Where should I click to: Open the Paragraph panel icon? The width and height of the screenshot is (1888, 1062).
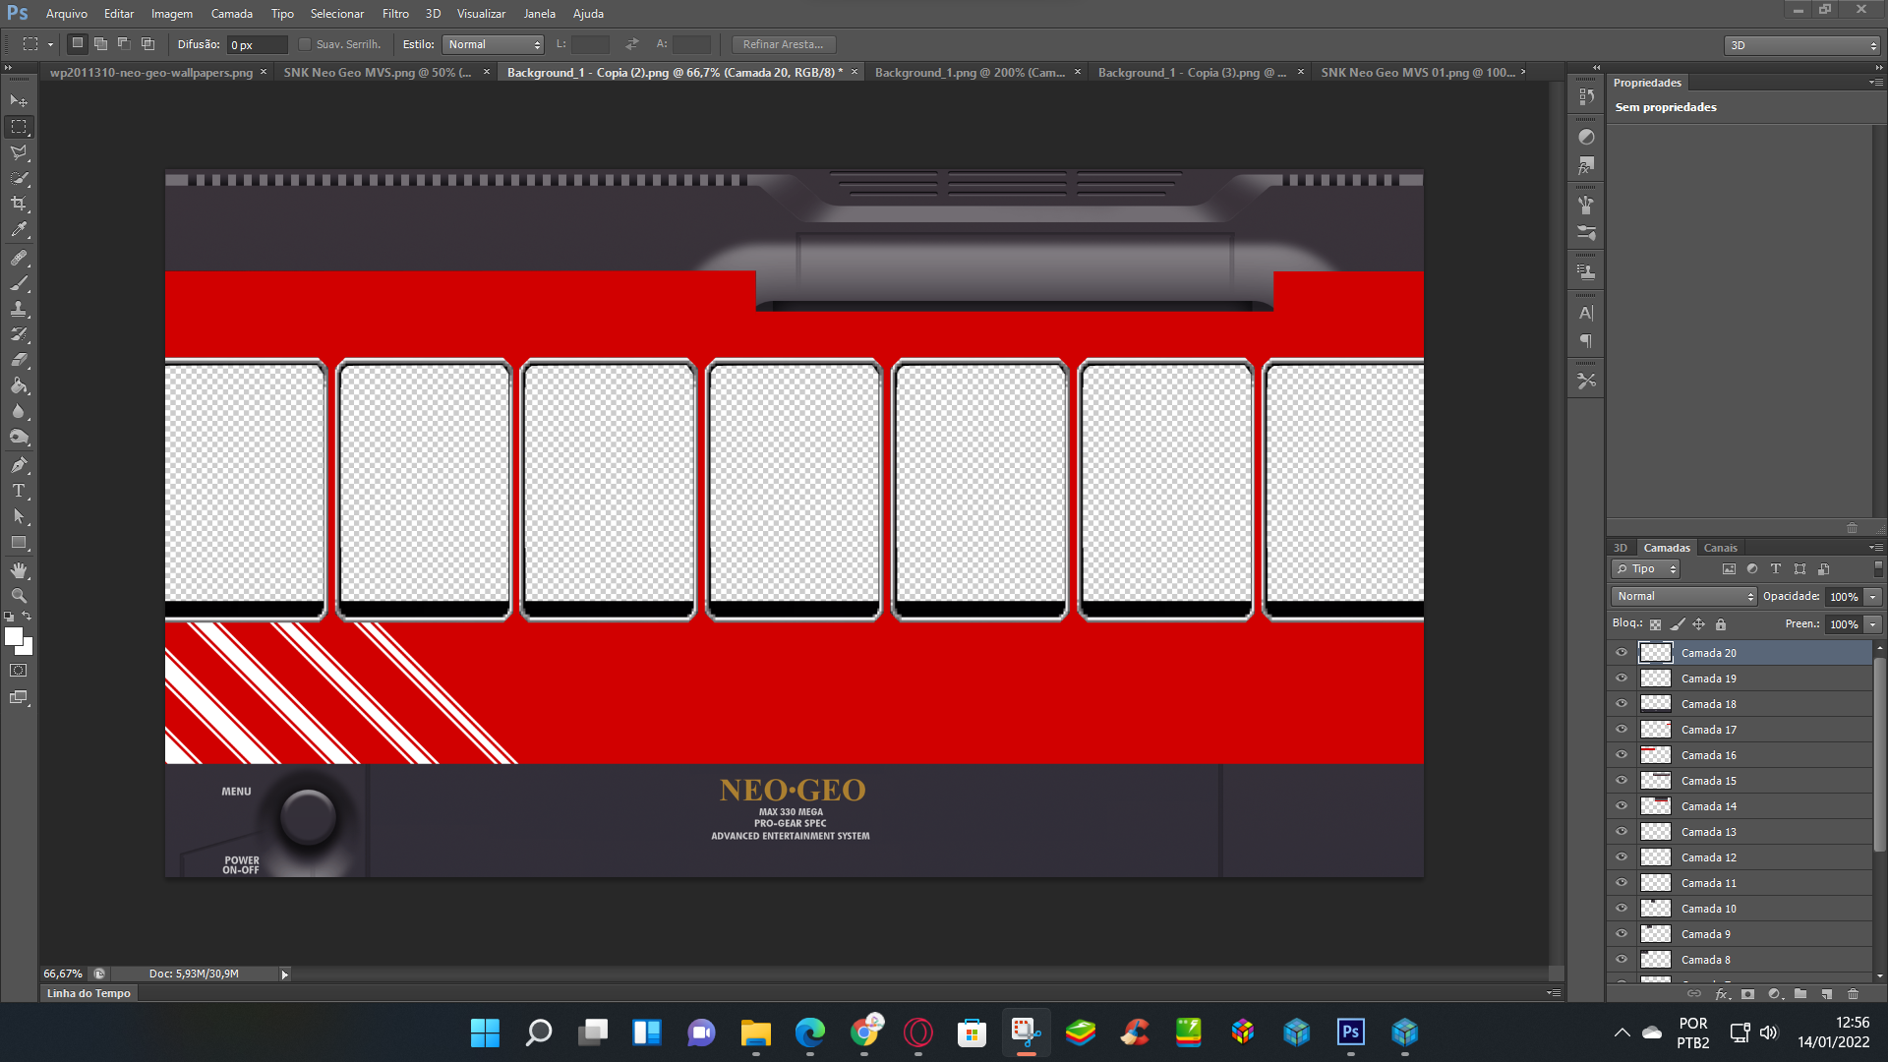coord(1586,341)
